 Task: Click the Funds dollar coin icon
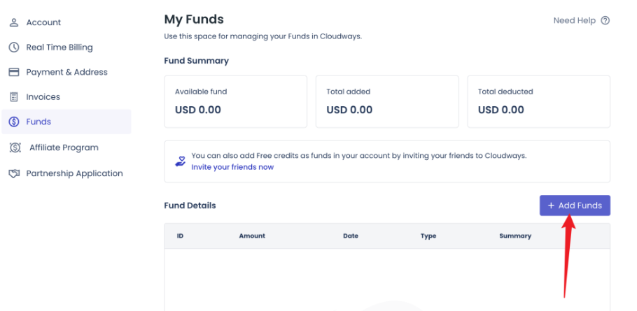[x=13, y=122]
